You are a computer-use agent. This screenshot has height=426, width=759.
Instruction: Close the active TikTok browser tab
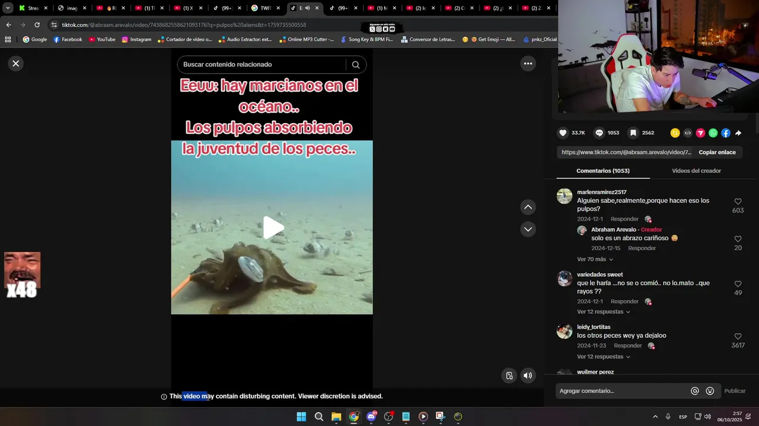click(x=317, y=8)
